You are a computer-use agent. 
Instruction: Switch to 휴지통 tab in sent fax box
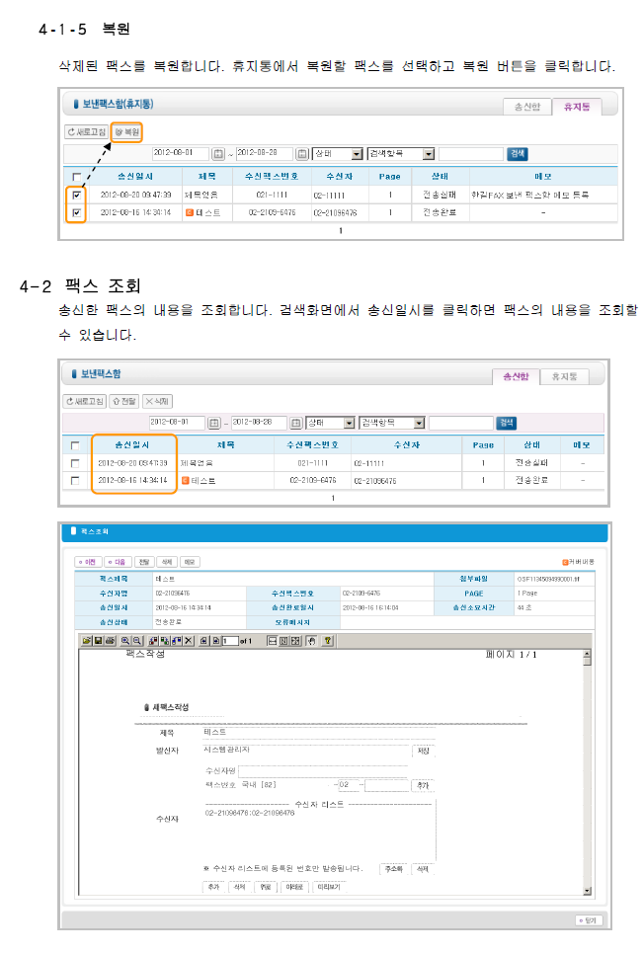[568, 376]
